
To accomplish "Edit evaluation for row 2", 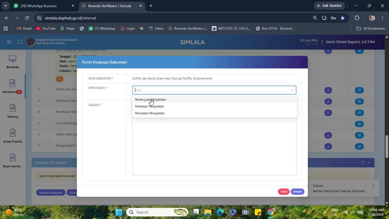I will point(359,90).
